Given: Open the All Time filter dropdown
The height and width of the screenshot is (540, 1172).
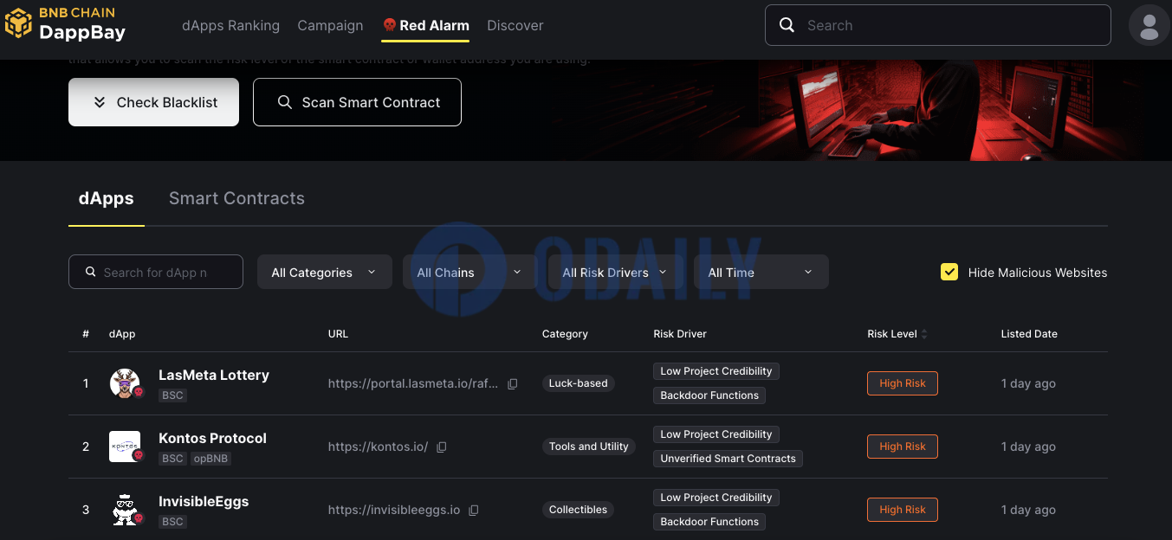Looking at the screenshot, I should tap(761, 272).
